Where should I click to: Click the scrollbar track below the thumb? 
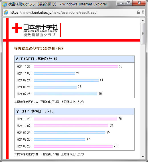[143, 99]
